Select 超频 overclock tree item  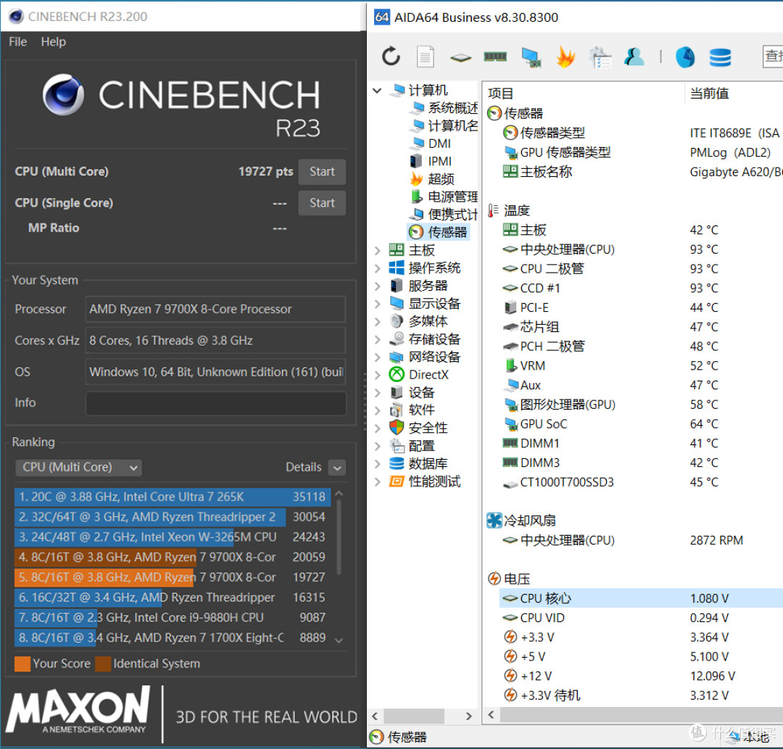[x=432, y=179]
